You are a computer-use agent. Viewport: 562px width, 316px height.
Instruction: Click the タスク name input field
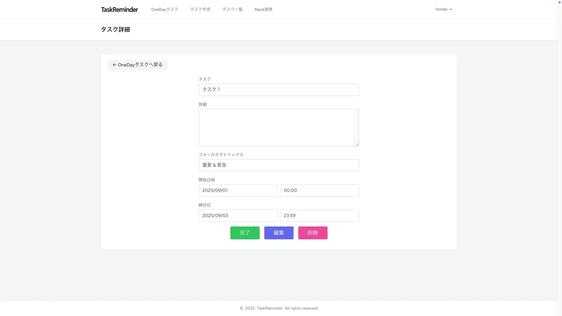pyautogui.click(x=279, y=90)
